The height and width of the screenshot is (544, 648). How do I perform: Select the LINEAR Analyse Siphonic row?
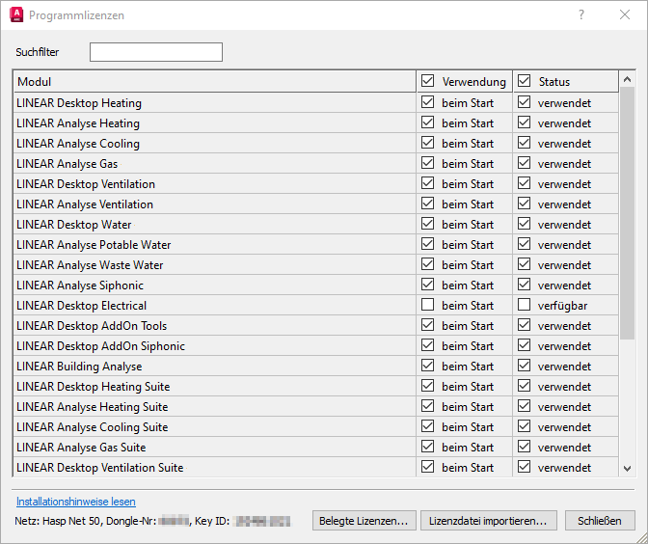coord(316,285)
